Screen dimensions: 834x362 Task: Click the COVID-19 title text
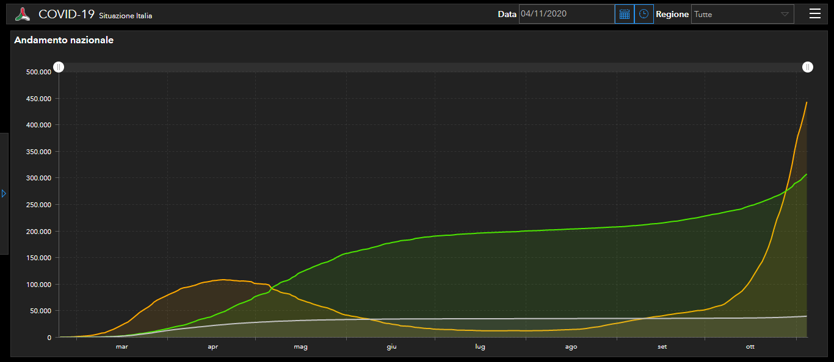tap(67, 14)
